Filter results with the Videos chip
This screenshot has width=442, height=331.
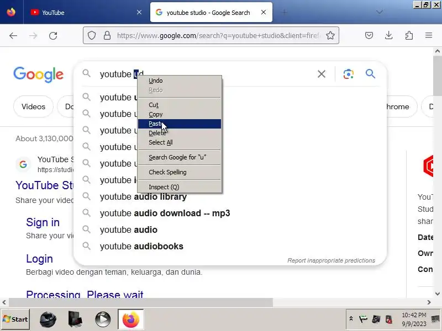[33, 106]
